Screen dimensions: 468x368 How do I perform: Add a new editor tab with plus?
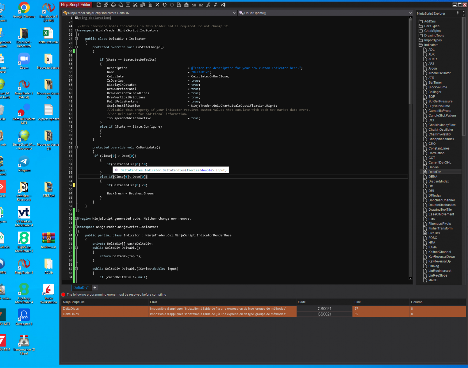point(95,288)
